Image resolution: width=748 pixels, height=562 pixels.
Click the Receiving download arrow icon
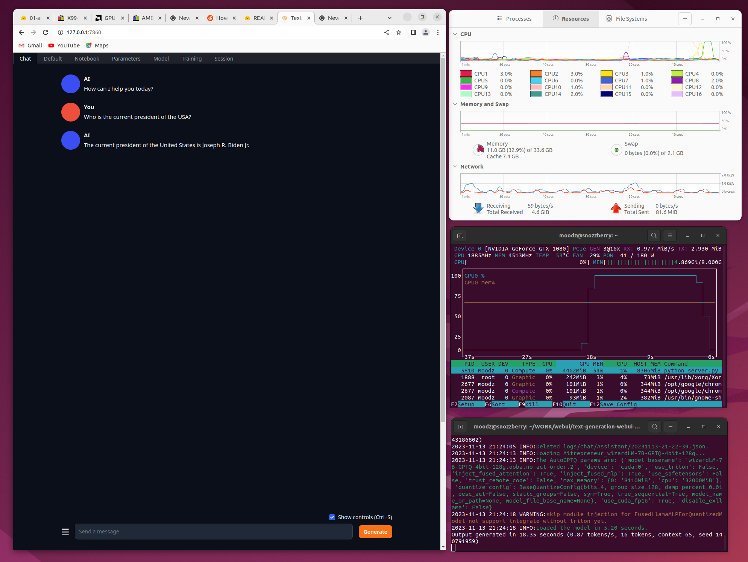(x=478, y=208)
